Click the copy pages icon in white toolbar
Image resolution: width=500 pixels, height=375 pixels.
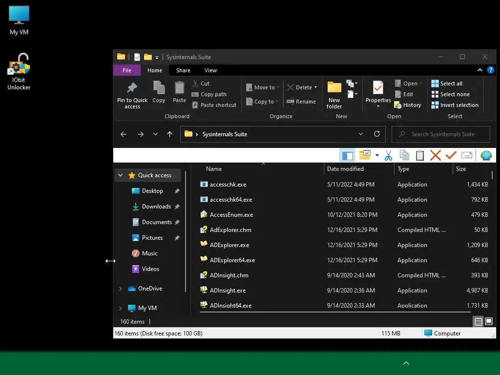point(404,155)
